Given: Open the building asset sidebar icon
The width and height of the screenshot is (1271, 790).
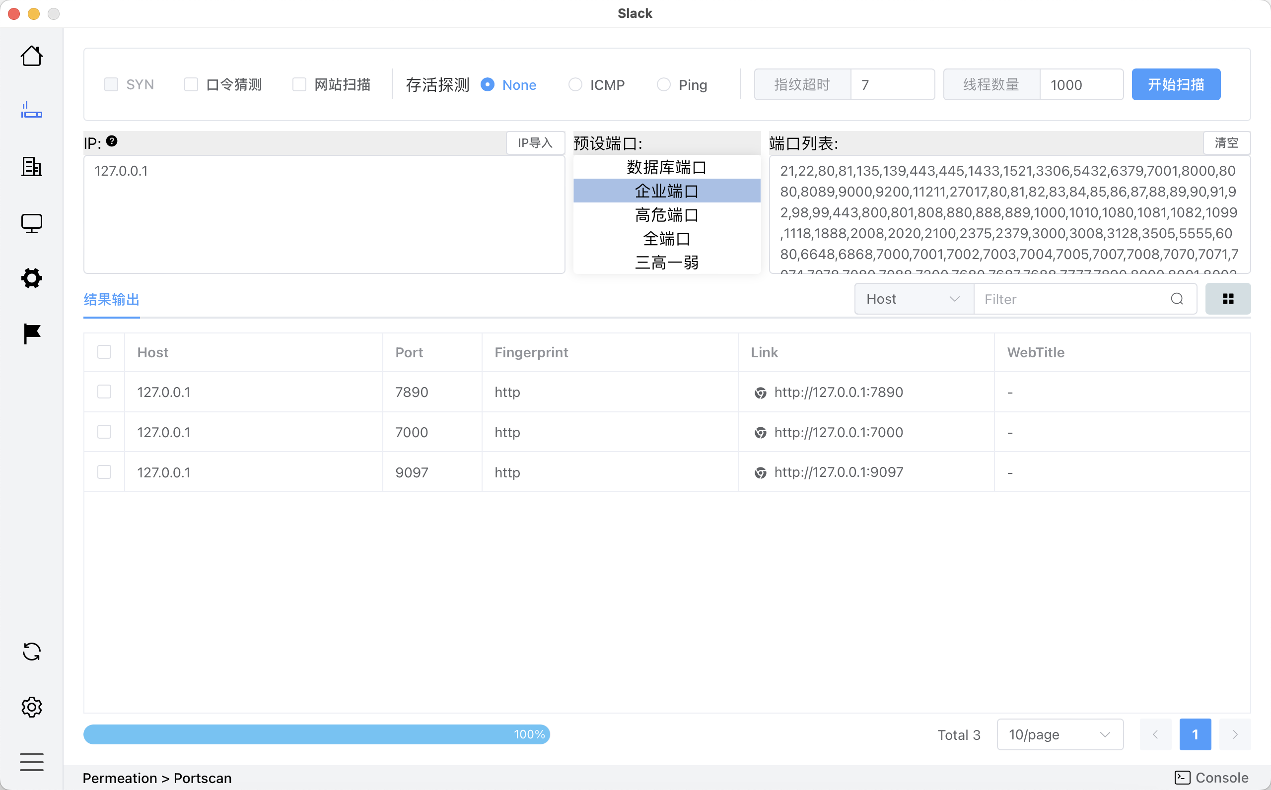Looking at the screenshot, I should point(31,167).
